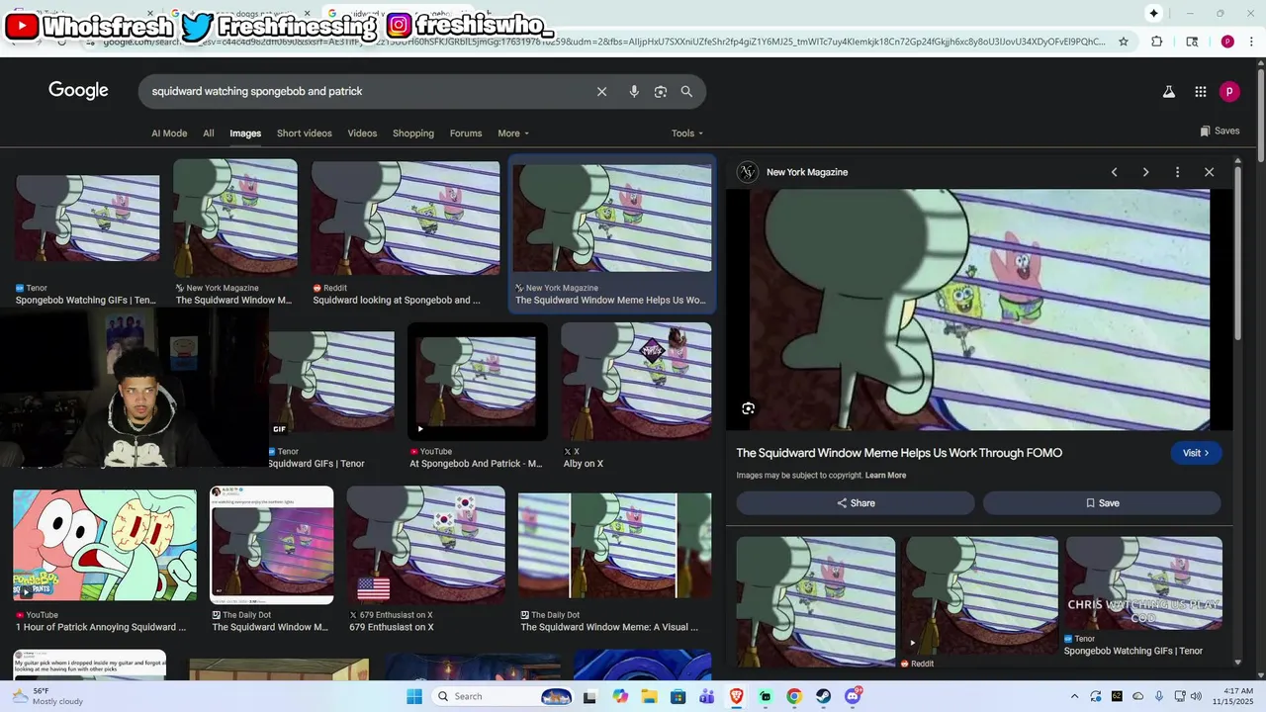Open the 679 Enthusiast on X image result

[425, 545]
